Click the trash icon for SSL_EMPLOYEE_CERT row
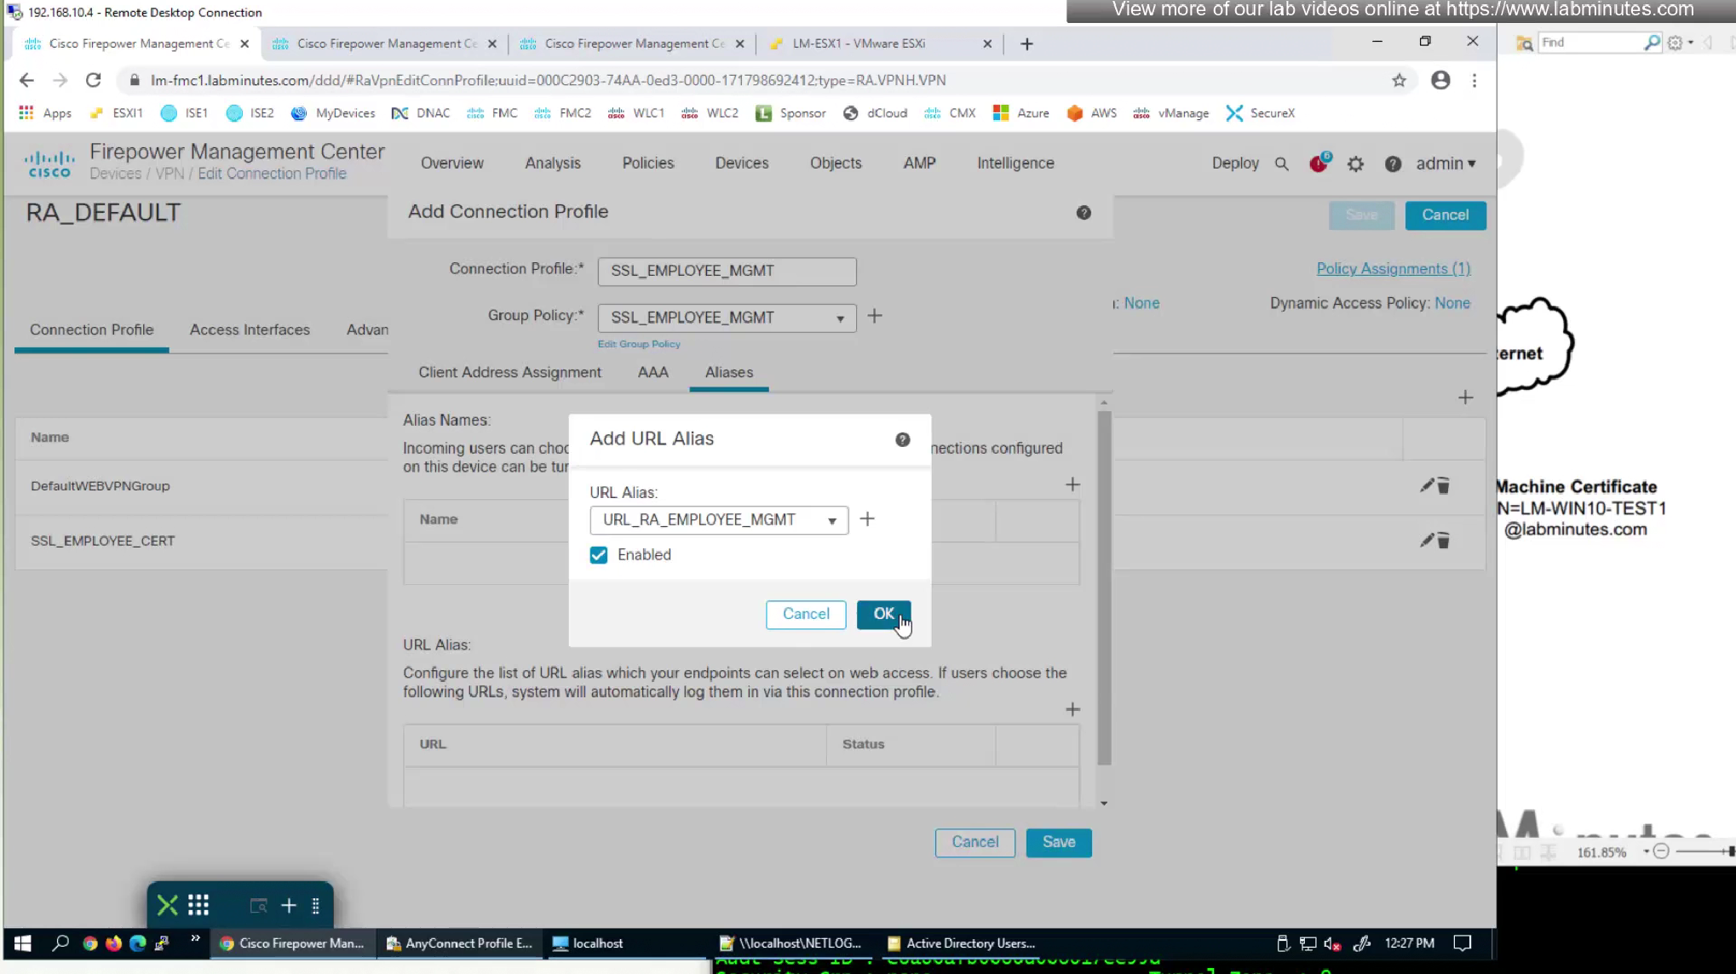1736x974 pixels. (x=1444, y=541)
